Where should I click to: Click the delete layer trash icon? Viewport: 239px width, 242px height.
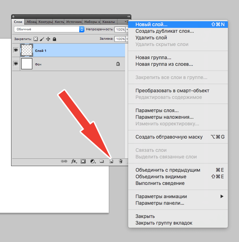point(120,162)
